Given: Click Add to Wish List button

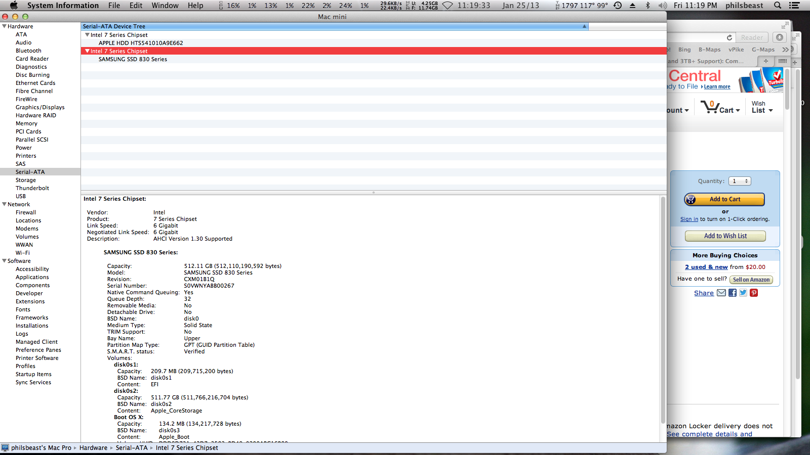Looking at the screenshot, I should pos(725,236).
